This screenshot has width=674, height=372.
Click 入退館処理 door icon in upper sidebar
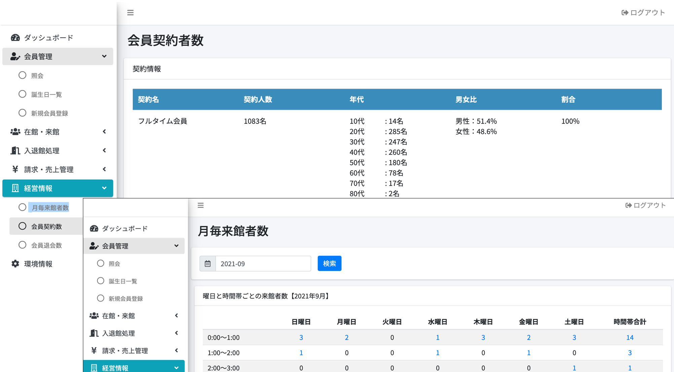click(x=15, y=150)
